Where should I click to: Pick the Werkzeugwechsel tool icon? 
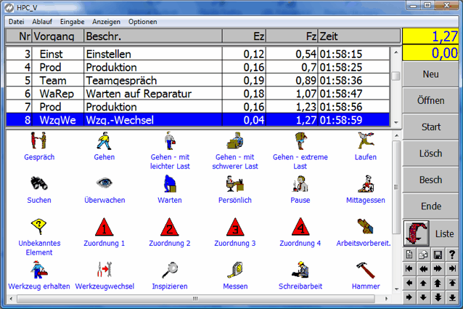click(x=104, y=270)
